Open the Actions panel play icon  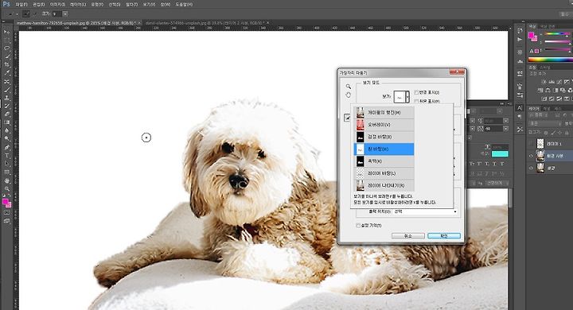coord(520,40)
